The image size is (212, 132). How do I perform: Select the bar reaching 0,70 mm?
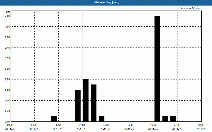[94, 103]
